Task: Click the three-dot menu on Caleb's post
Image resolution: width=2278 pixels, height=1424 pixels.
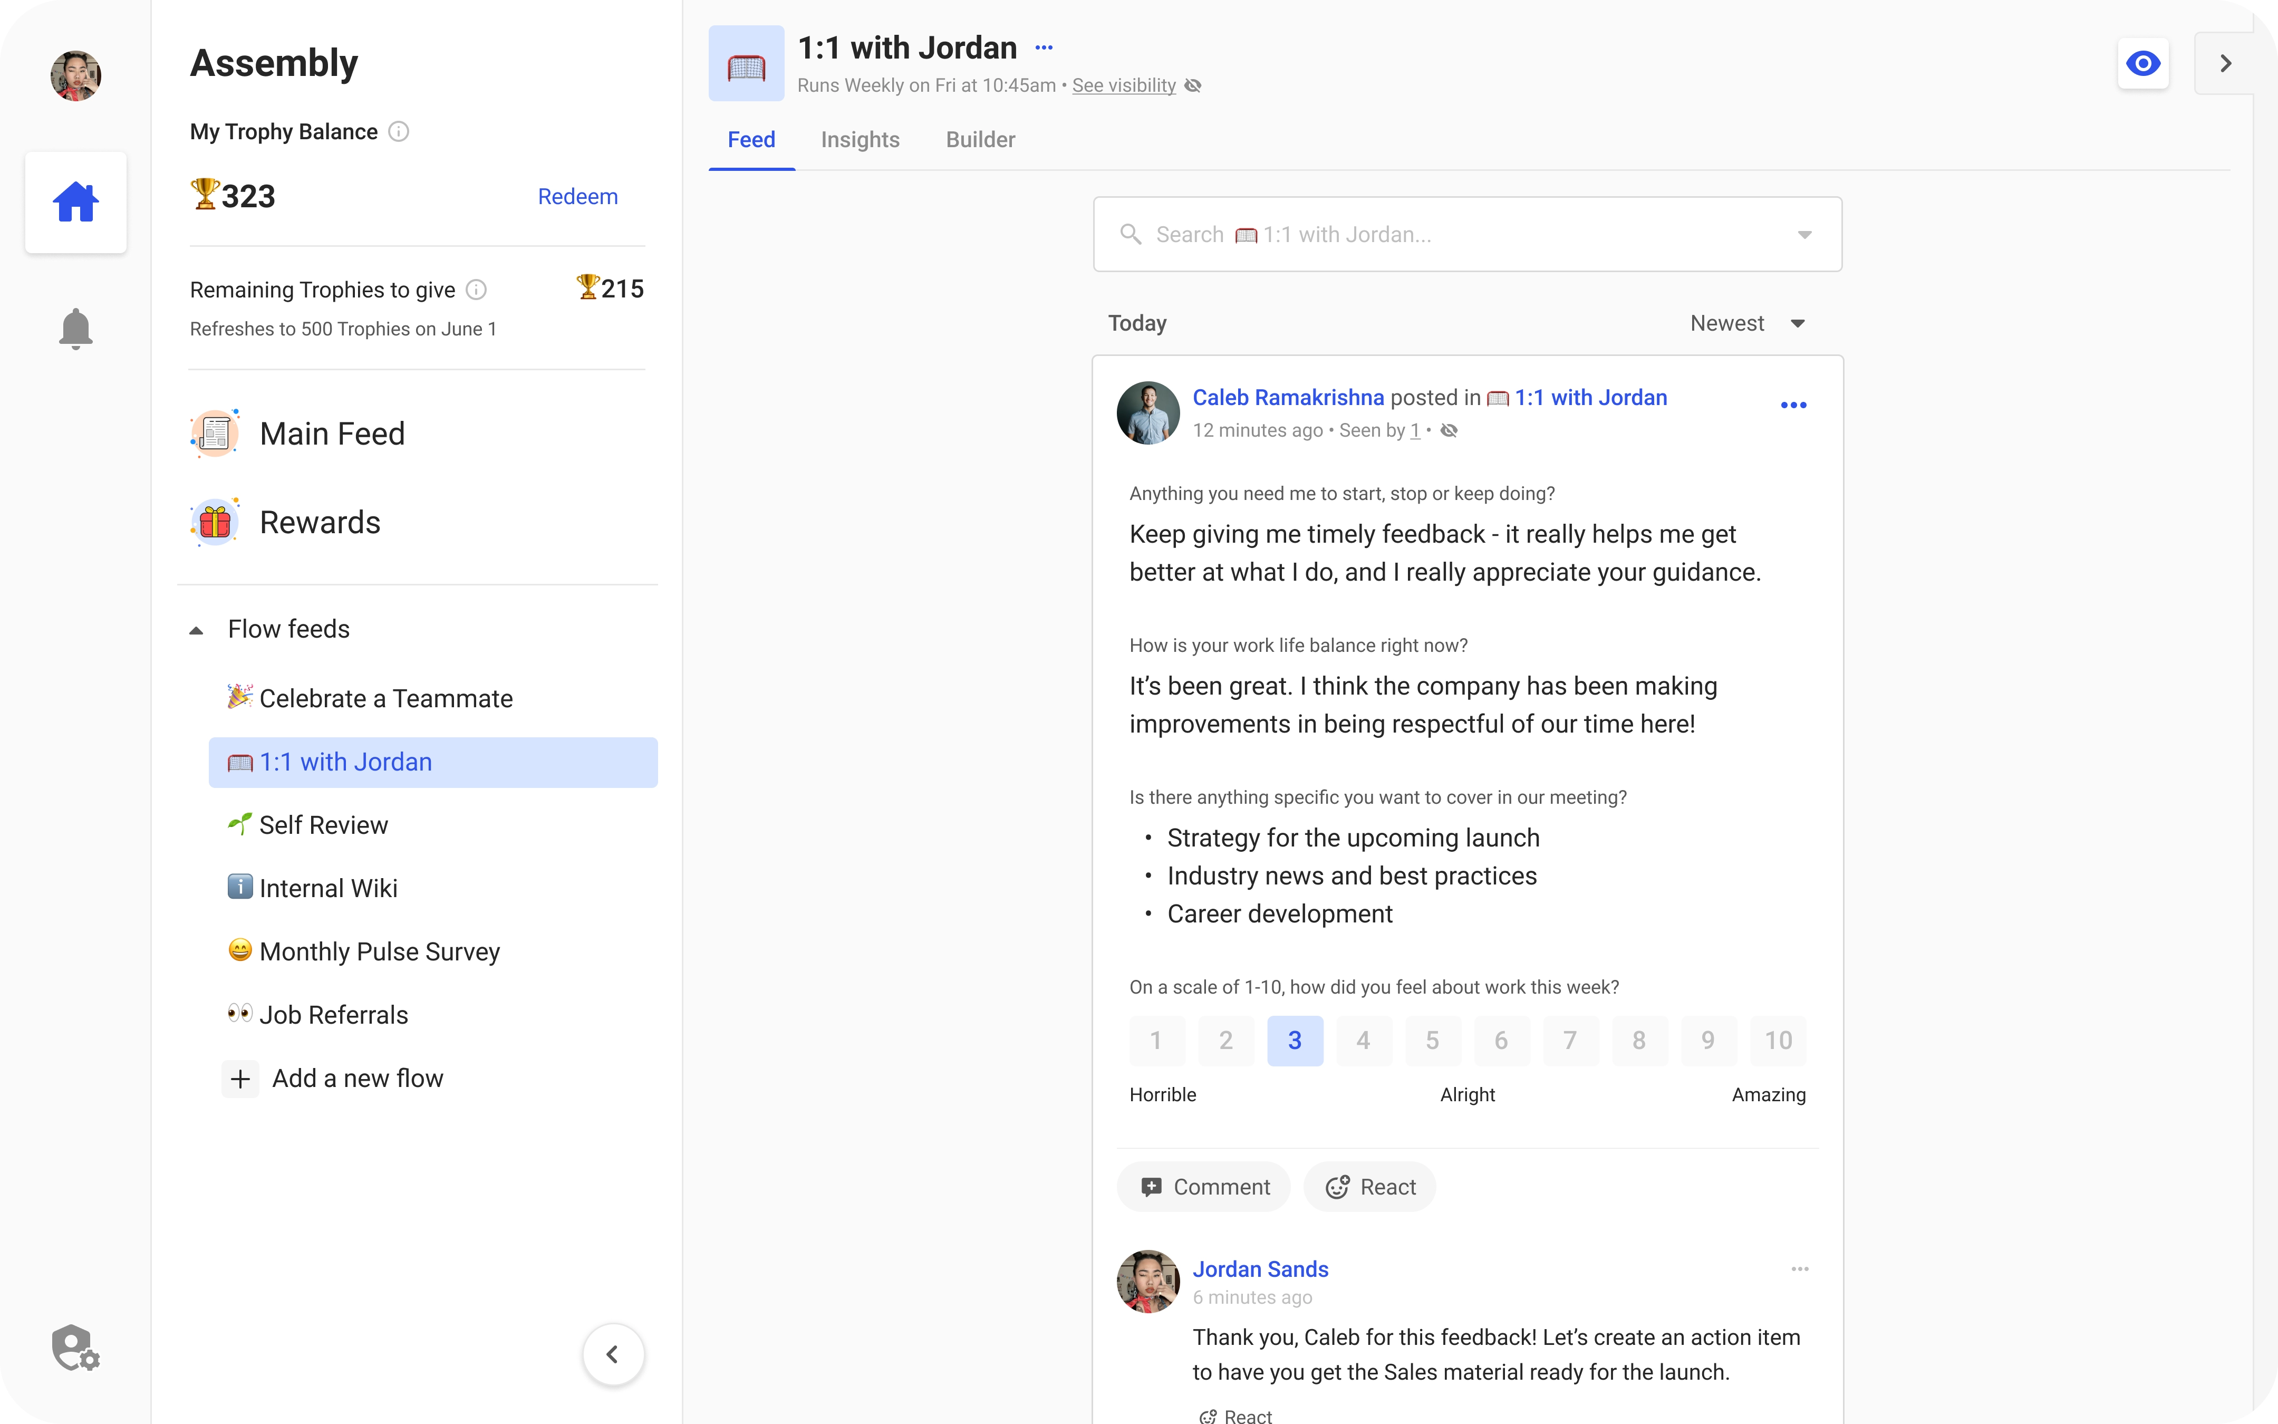Action: (x=1794, y=405)
